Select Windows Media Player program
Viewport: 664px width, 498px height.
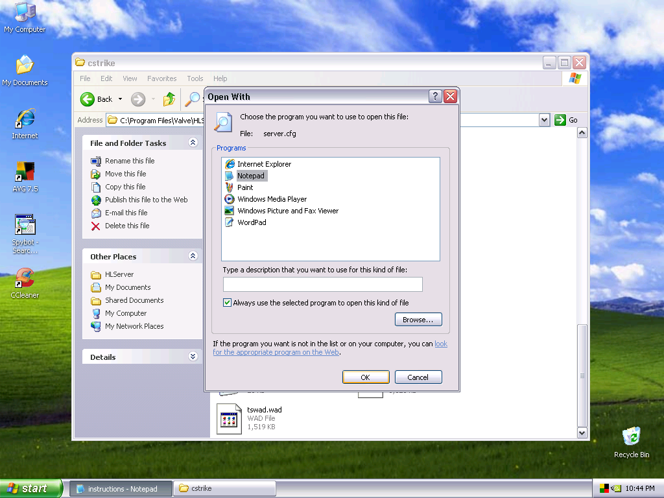click(266, 199)
